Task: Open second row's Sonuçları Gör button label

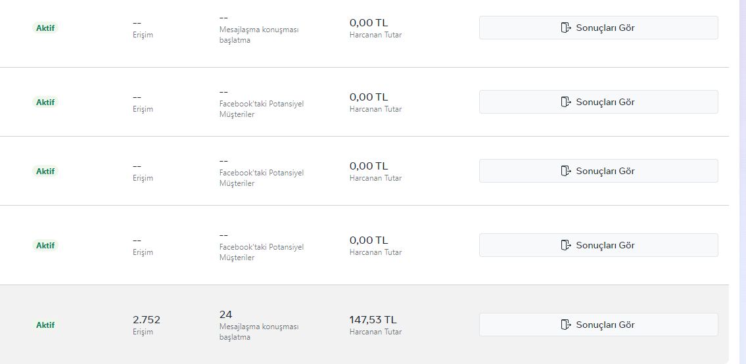Action: tap(605, 102)
